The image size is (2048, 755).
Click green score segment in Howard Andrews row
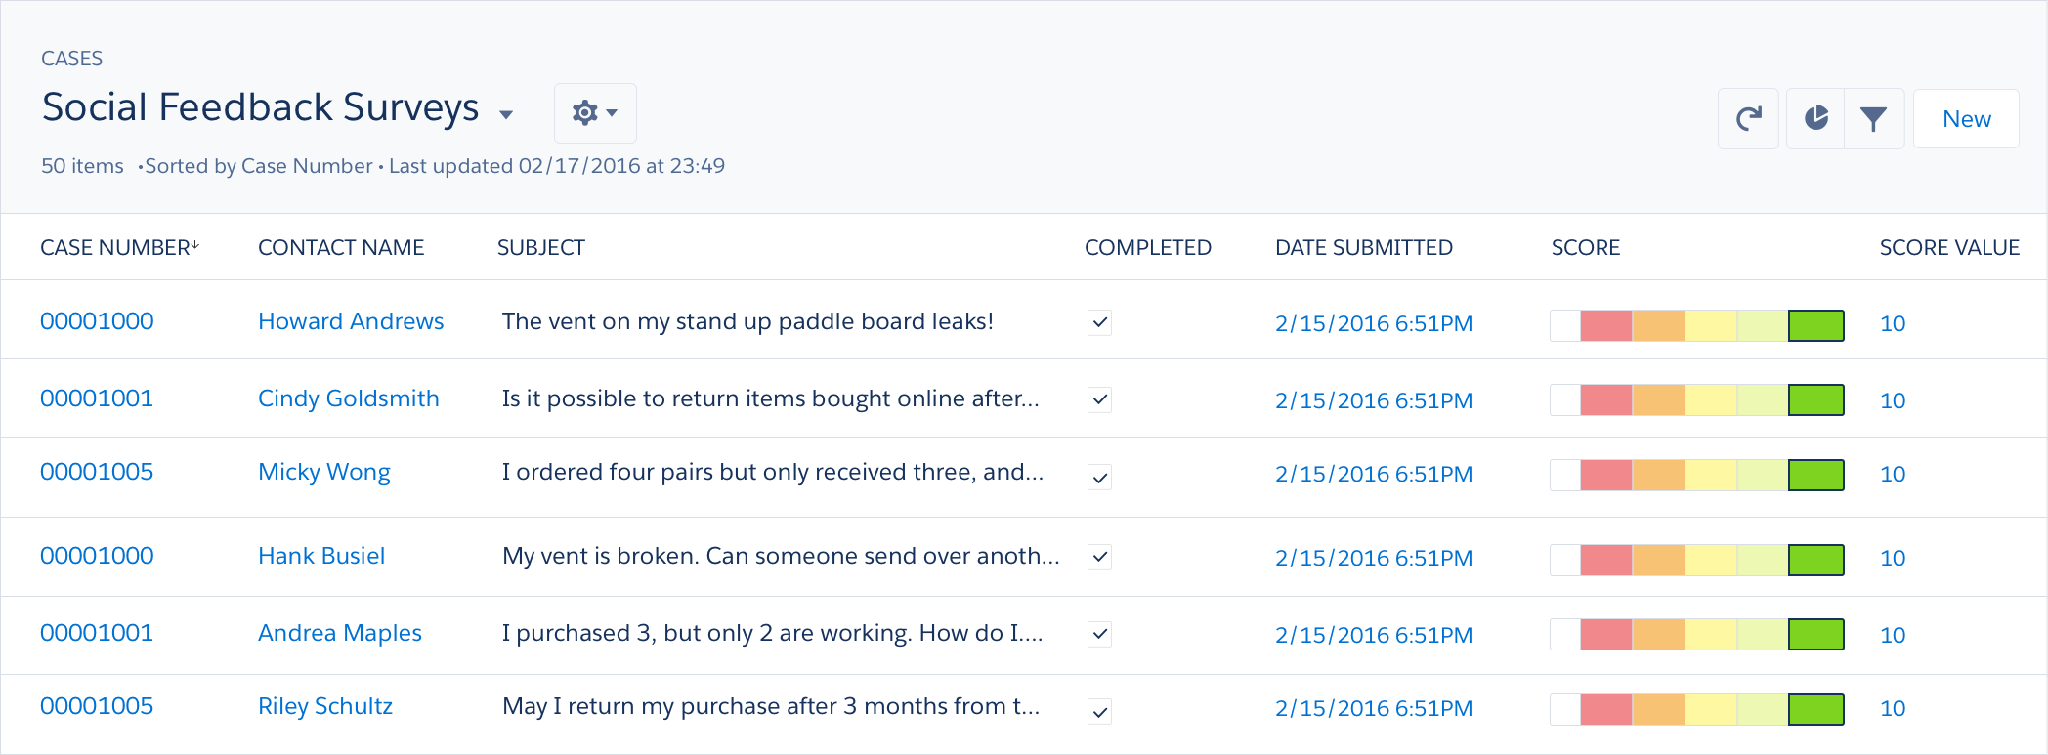[1815, 325]
